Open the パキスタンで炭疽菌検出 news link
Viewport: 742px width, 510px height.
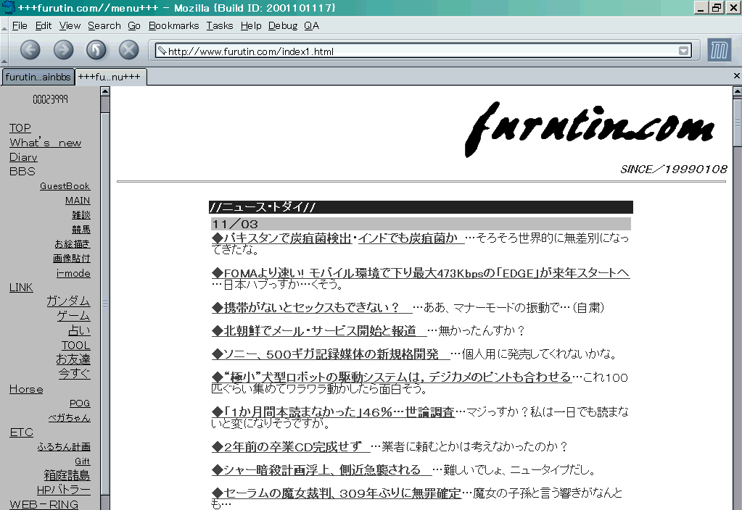click(x=281, y=238)
